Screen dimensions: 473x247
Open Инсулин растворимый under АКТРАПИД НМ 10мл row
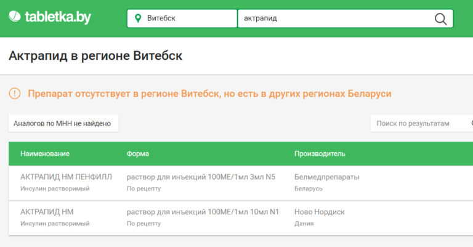pos(55,224)
